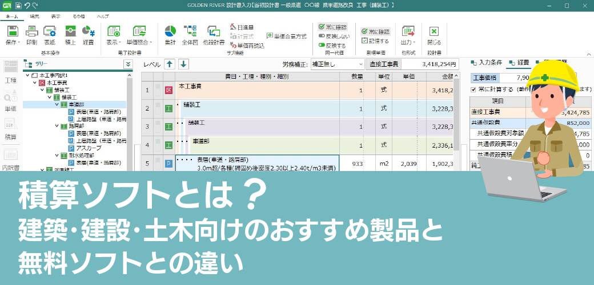
Task: Click the tree panel double-chevron expander
Action: tap(128, 64)
